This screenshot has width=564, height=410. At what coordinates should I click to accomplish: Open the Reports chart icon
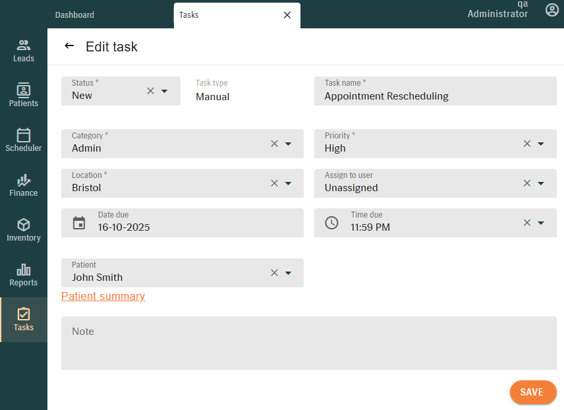point(24,270)
